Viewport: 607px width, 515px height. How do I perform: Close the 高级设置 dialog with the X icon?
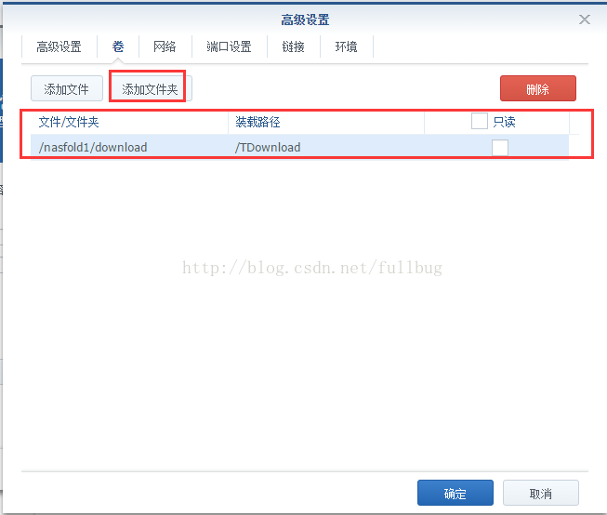(x=584, y=20)
